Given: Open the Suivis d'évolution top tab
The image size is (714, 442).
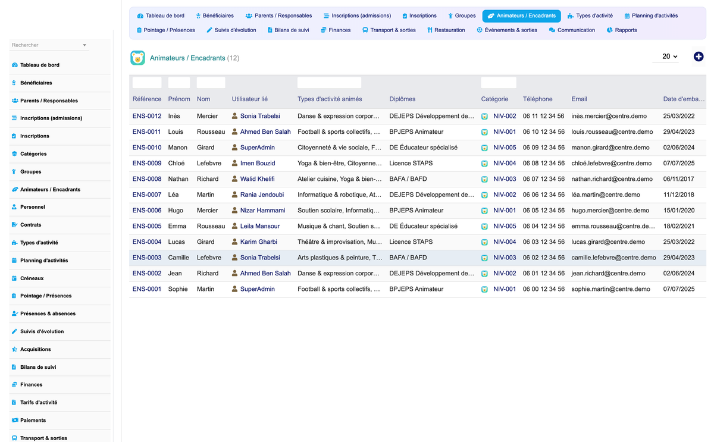Looking at the screenshot, I should [x=231, y=30].
